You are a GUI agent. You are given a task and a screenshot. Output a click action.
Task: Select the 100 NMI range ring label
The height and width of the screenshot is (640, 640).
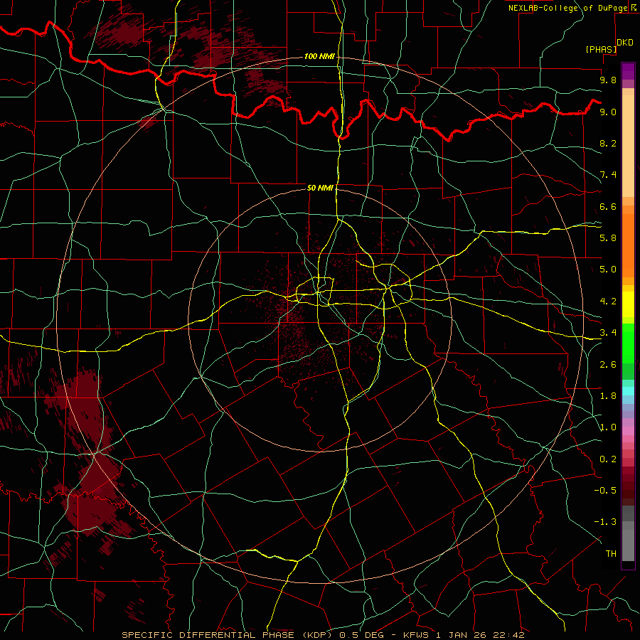click(319, 56)
